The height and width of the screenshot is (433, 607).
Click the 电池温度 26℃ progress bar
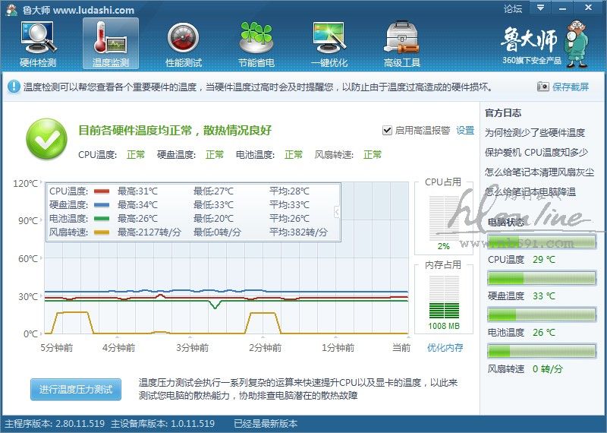[x=542, y=314]
